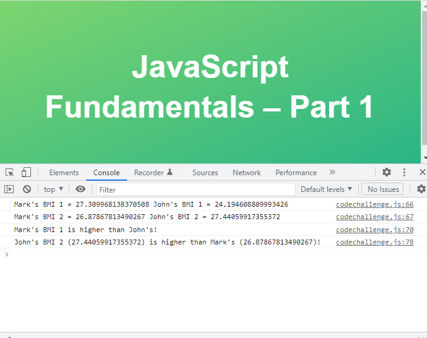Viewport: 427px width, 338px height.
Task: Clear the console with the ban icon
Action: click(x=27, y=189)
